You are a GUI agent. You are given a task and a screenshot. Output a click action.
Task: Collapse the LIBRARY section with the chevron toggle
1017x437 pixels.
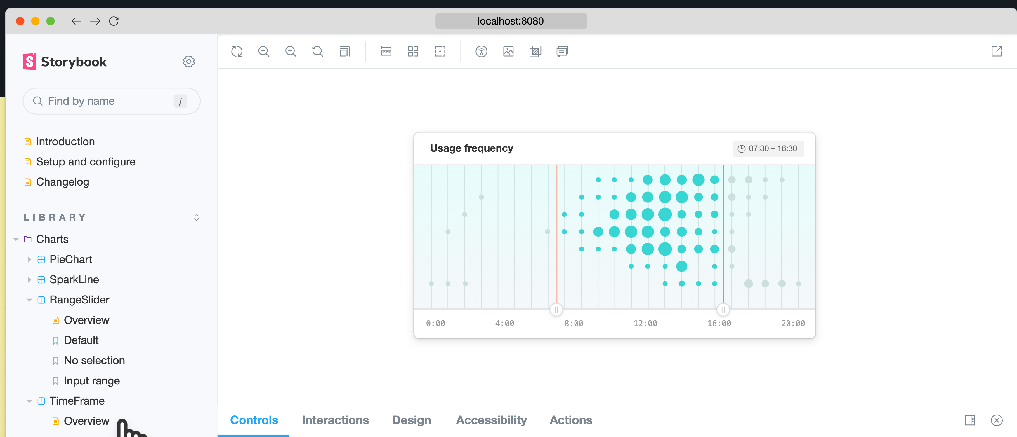[196, 217]
